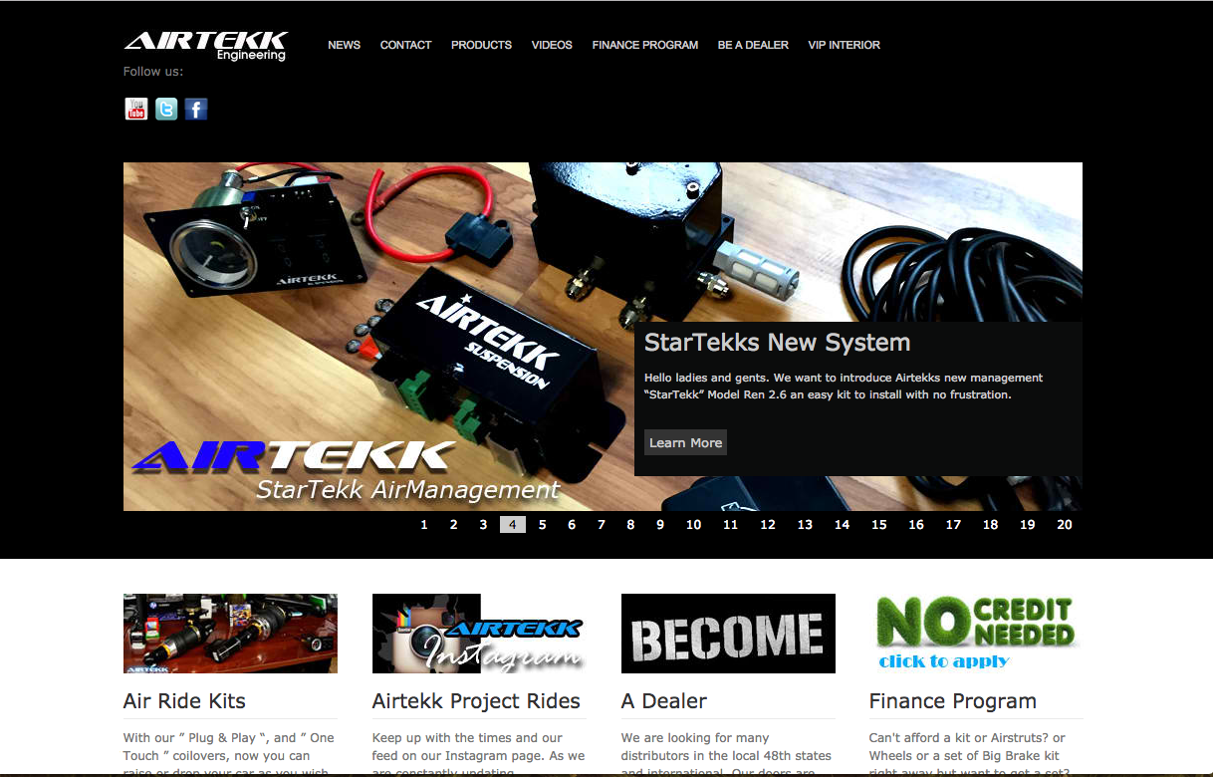1213x777 pixels.
Task: Go to slide 19 in the slider
Action: click(1027, 525)
